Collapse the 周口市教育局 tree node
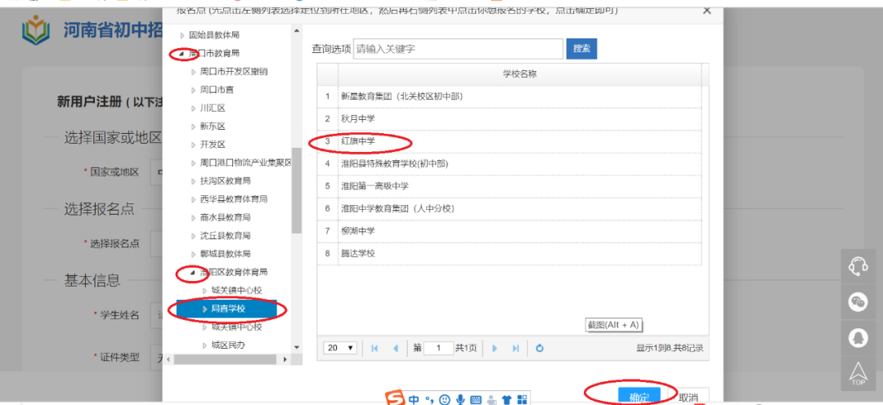Screen dimensions: 883x405 pyautogui.click(x=182, y=53)
